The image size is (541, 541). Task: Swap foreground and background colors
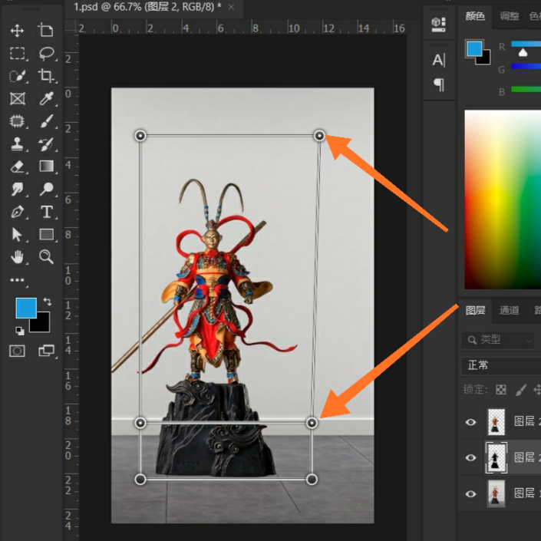point(48,302)
